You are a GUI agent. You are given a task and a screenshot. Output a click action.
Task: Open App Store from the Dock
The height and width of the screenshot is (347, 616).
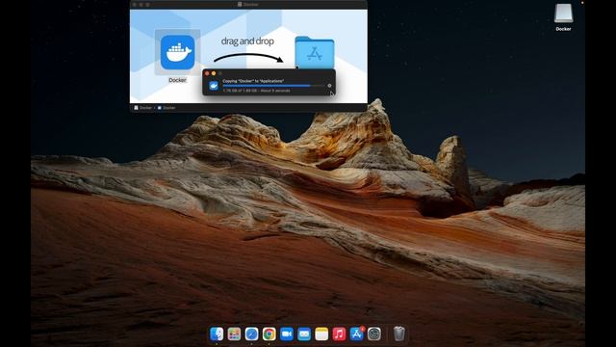tap(357, 334)
